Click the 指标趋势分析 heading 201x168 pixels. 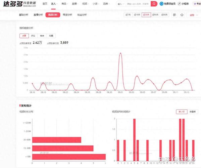(26, 28)
